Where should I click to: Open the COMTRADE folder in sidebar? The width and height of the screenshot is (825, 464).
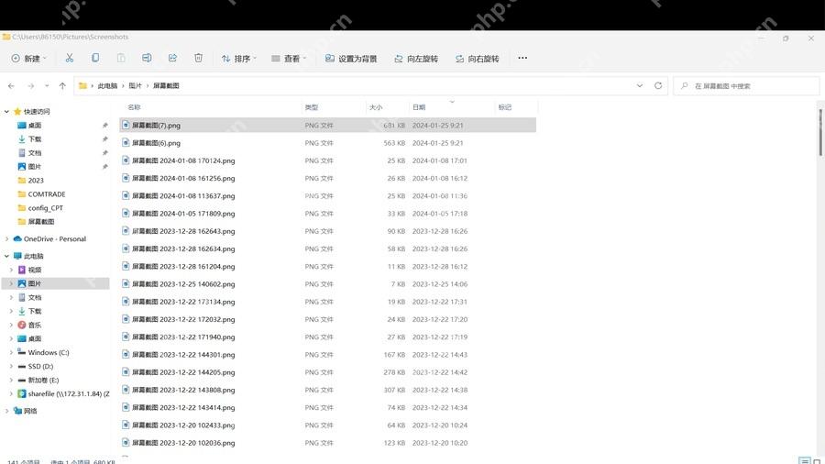47,194
